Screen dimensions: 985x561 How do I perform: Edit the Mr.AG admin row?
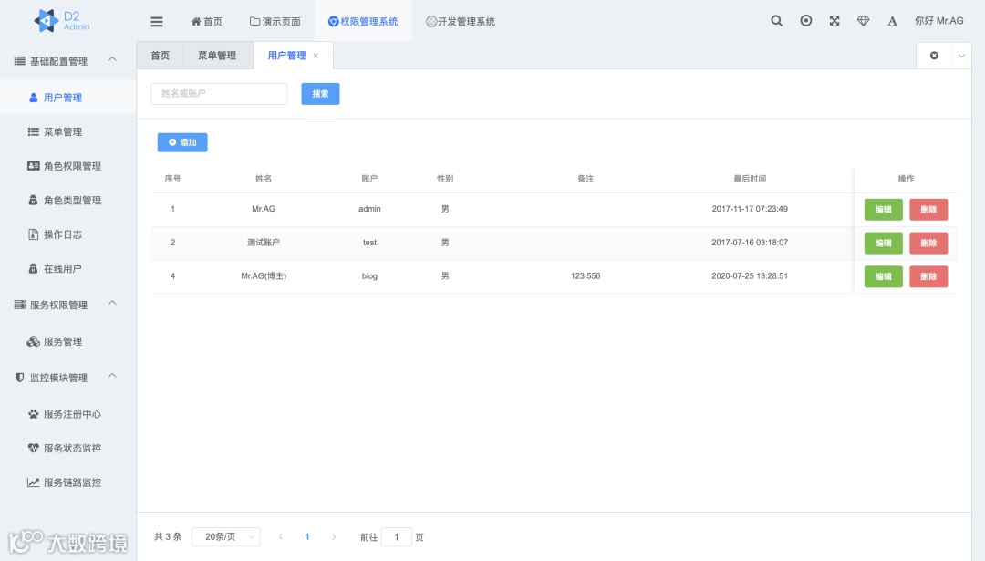pyautogui.click(x=883, y=209)
